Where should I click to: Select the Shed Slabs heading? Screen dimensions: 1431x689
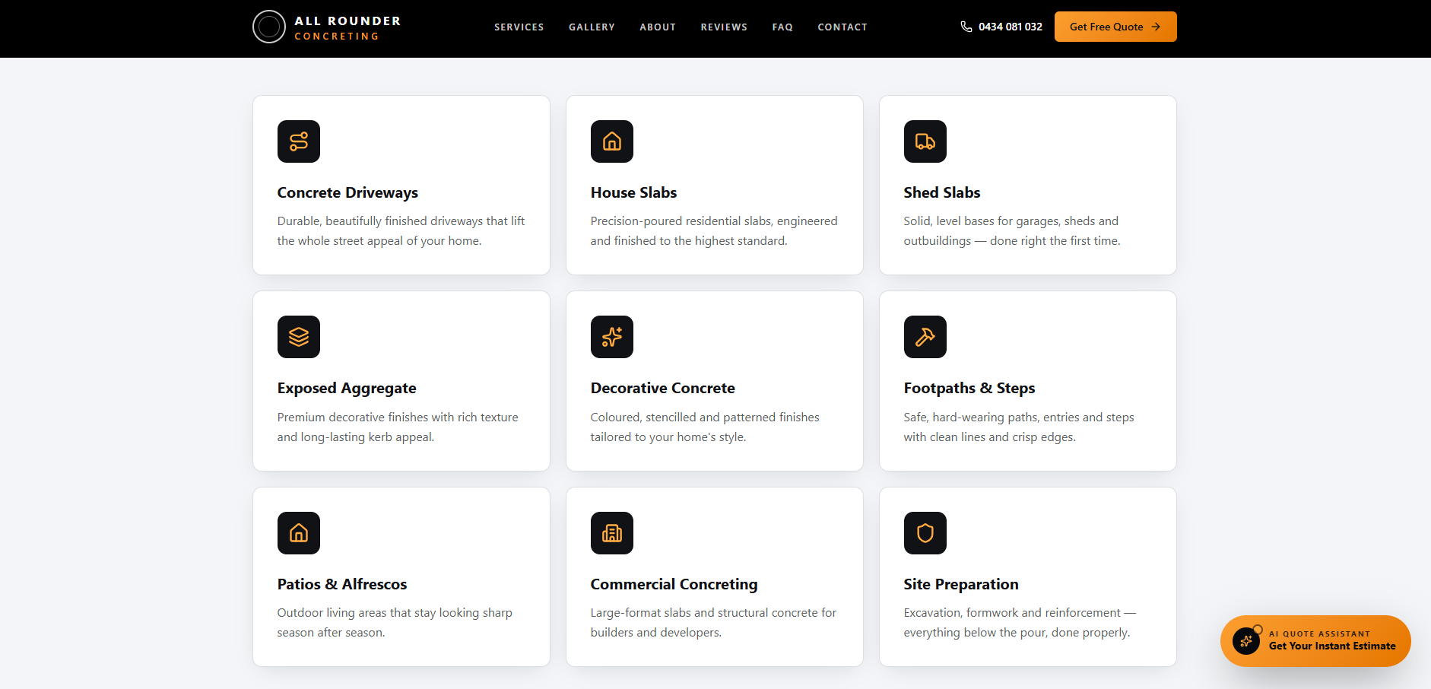point(942,192)
